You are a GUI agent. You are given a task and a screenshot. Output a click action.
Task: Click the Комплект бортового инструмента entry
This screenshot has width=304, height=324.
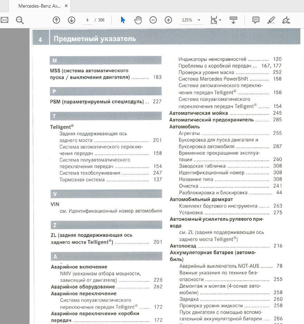pyautogui.click(x=218, y=206)
